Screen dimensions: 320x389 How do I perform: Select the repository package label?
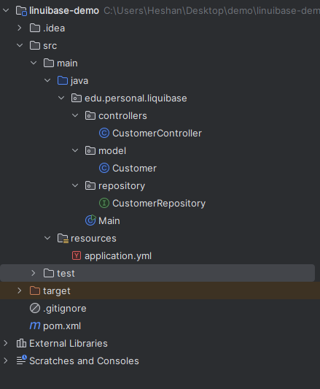[x=122, y=186]
